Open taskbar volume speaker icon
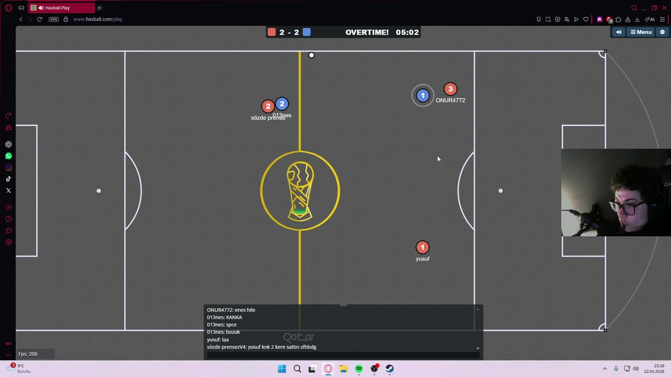Image resolution: width=671 pixels, height=377 pixels. point(636,369)
